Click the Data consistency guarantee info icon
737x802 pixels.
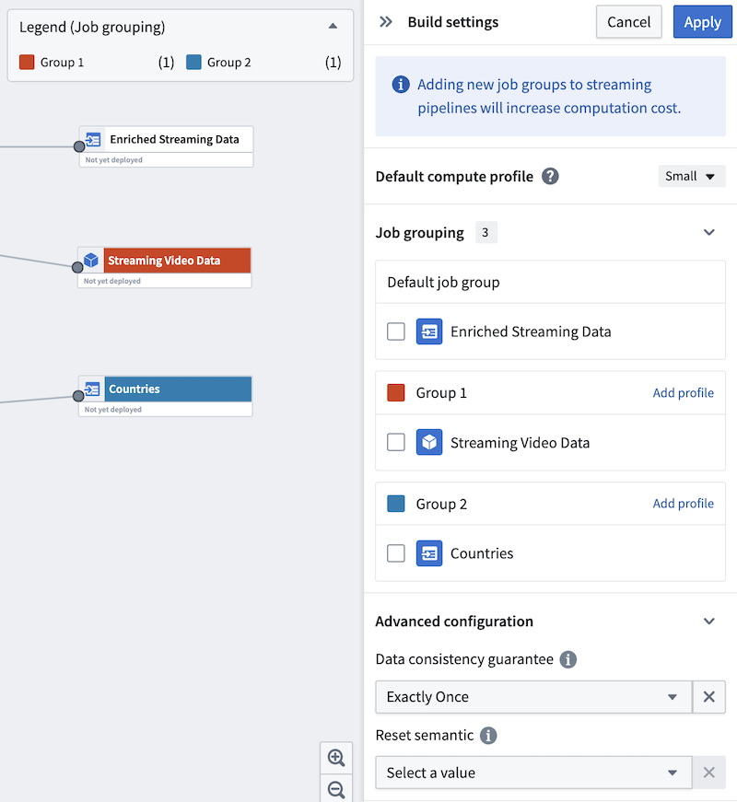click(568, 659)
